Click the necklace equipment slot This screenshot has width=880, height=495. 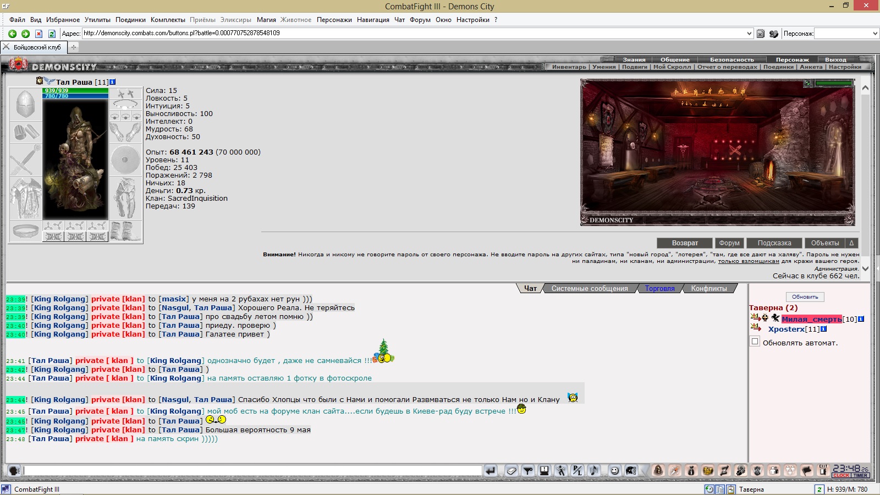pyautogui.click(x=125, y=105)
